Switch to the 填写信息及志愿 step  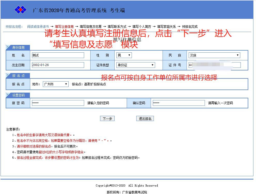point(91,27)
